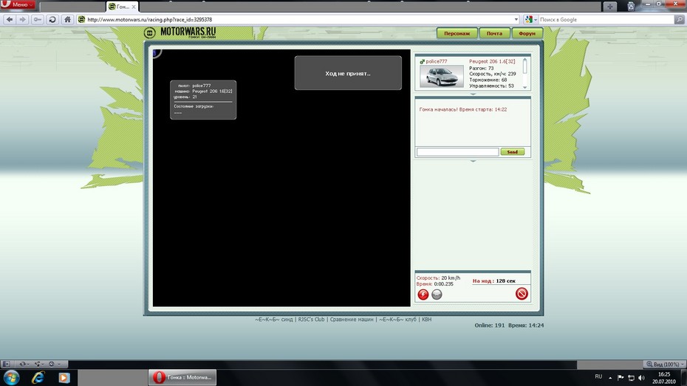Click the search magnifier icon
The image size is (687, 386).
tap(679, 19)
